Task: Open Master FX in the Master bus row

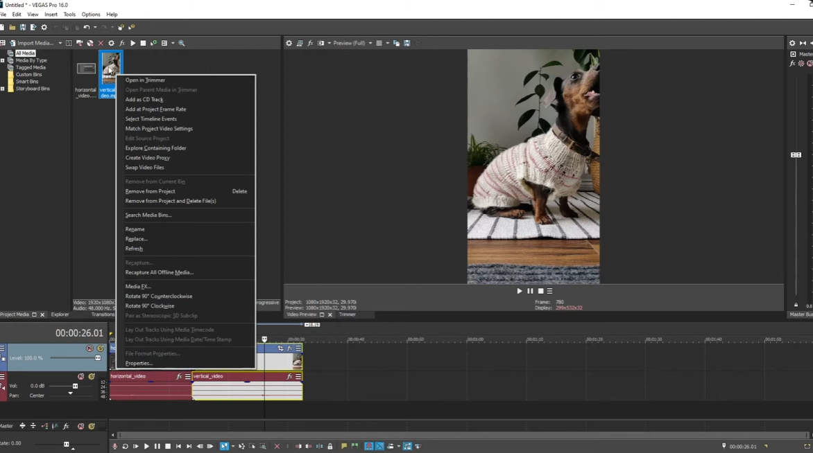Action: [x=66, y=426]
